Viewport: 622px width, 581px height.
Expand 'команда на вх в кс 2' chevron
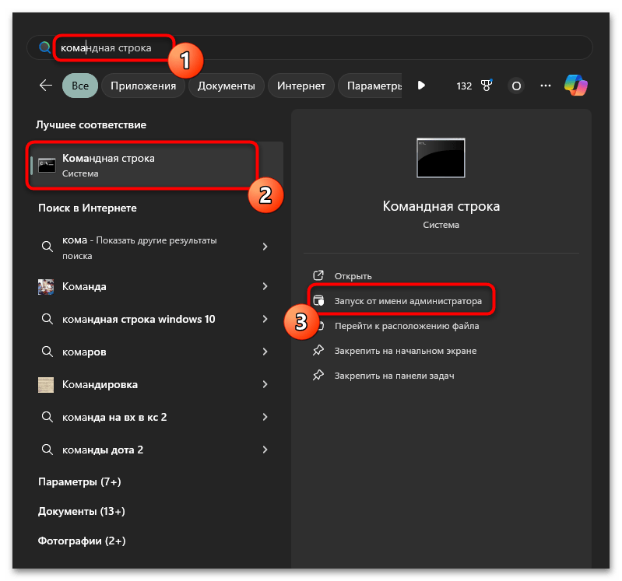click(x=265, y=417)
